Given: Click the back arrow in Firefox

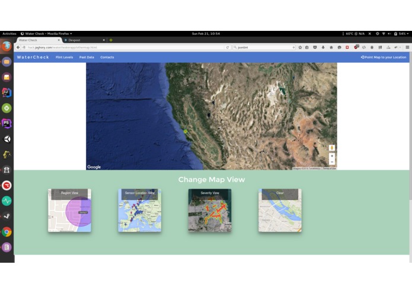Looking at the screenshot, I should (18, 47).
